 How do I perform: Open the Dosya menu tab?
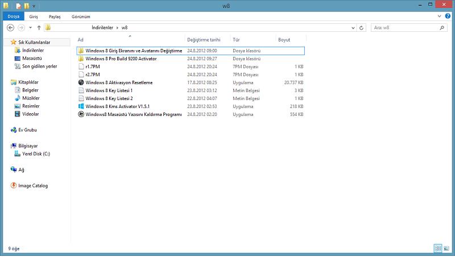pyautogui.click(x=13, y=16)
